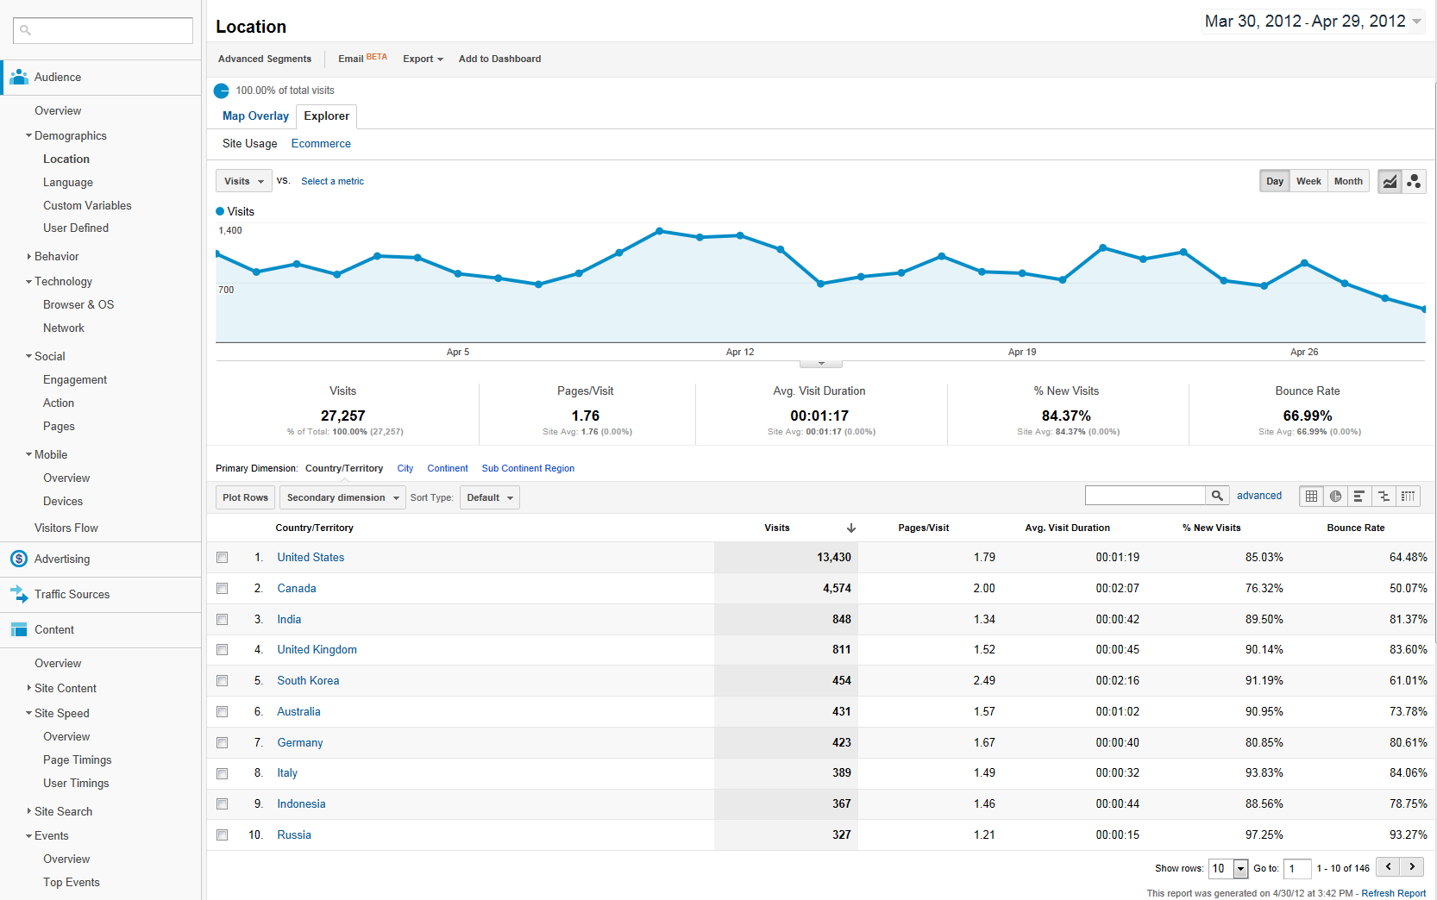Click the Email BETA button
Screen dimensions: 1437x900
(362, 59)
